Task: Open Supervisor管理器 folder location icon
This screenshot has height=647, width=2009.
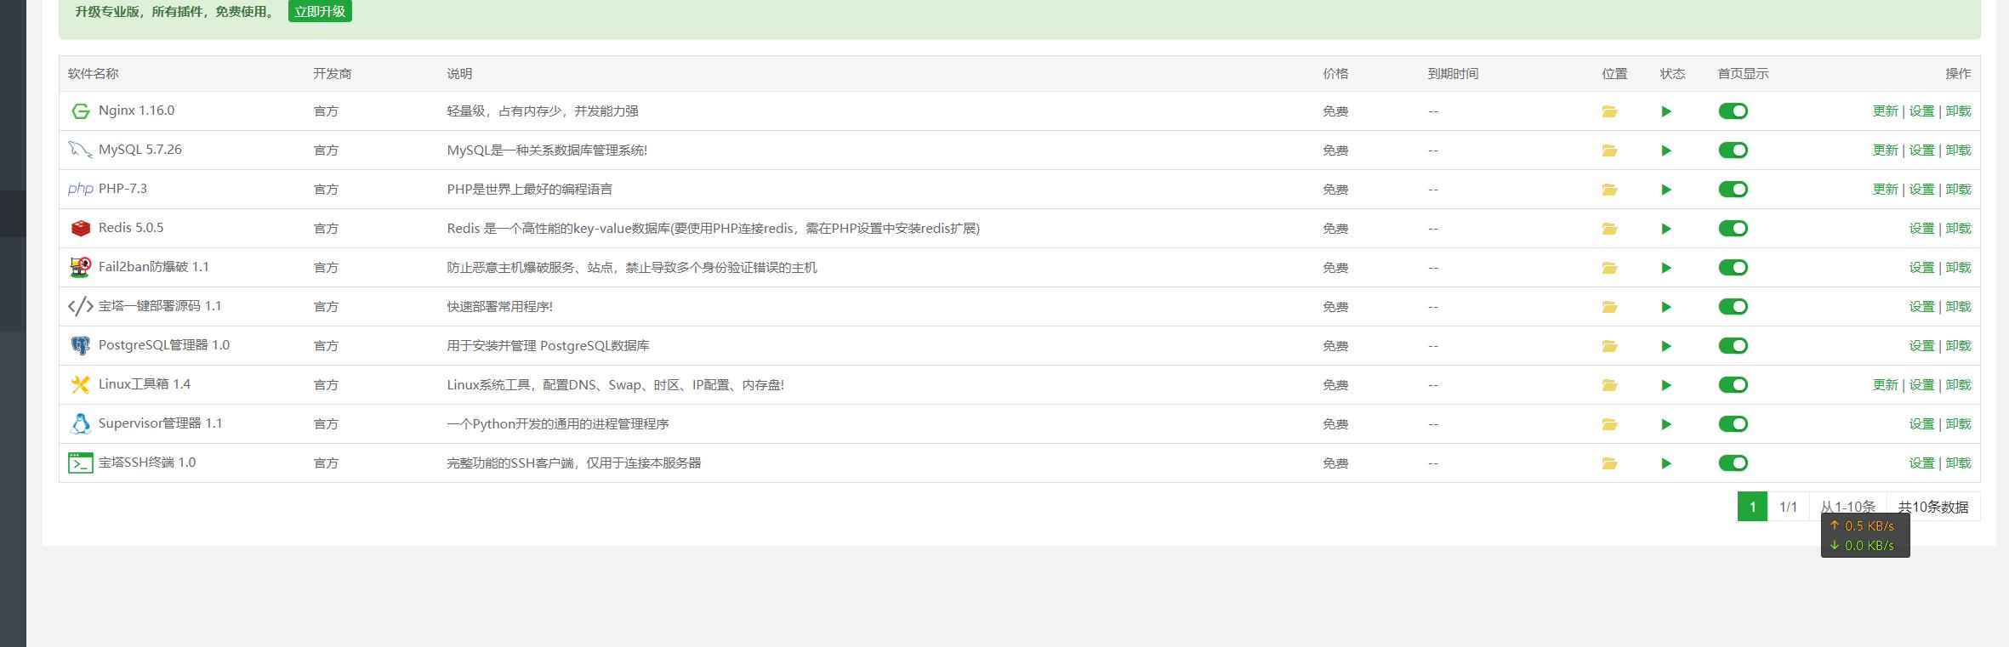Action: coord(1609,424)
